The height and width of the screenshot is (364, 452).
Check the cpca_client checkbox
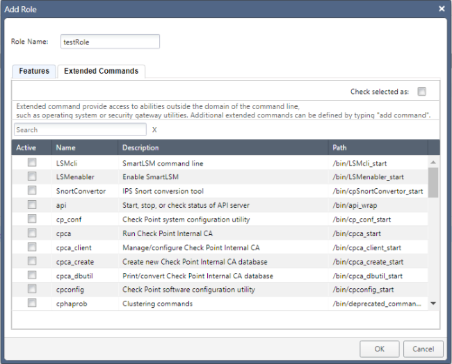click(x=32, y=247)
